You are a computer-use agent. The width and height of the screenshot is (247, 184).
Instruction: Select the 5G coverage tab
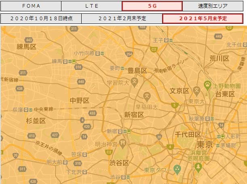[152, 6]
